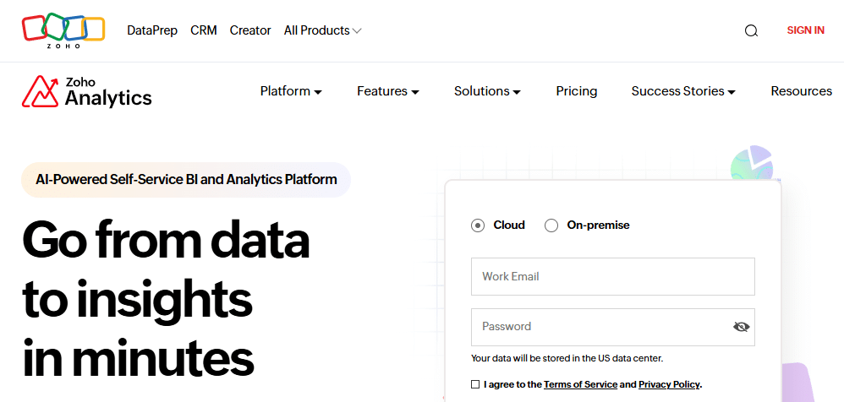Open the CRM product link
The image size is (844, 402).
[x=204, y=30]
